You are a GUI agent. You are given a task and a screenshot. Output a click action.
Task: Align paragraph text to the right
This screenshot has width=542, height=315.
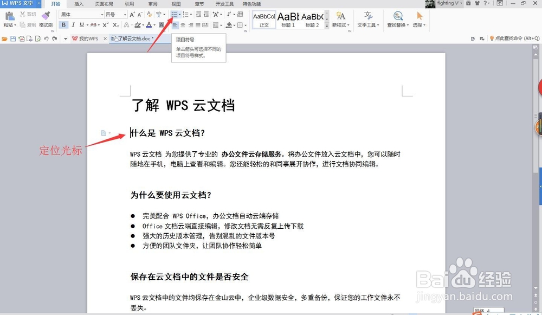[190, 25]
